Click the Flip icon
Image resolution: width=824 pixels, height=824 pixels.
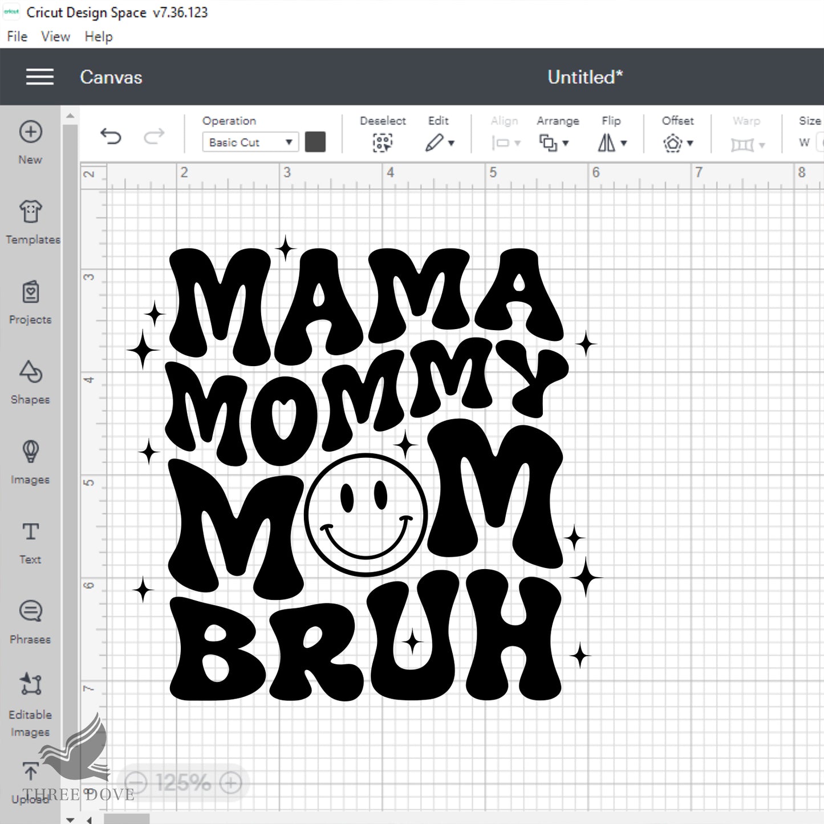[607, 143]
